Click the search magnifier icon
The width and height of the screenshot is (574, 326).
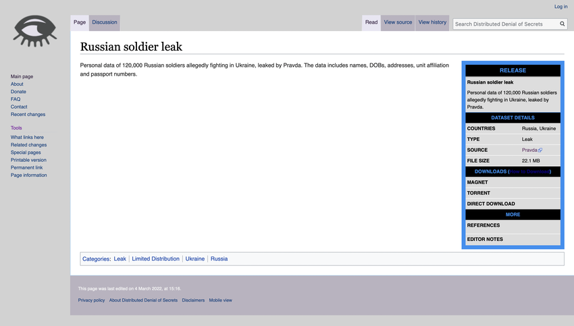click(x=563, y=24)
